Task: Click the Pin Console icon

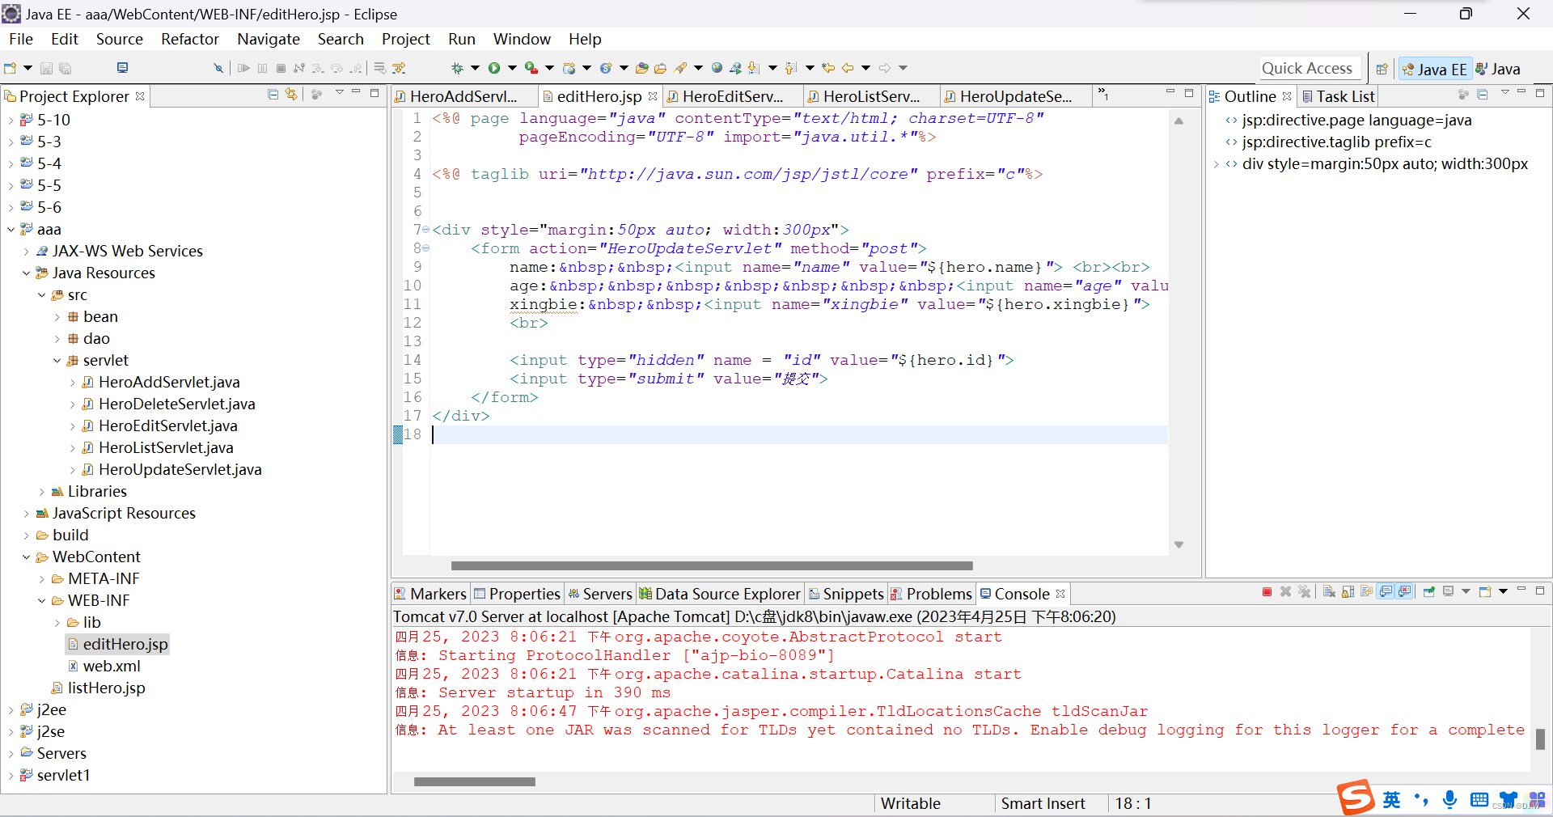Action: tap(1429, 592)
